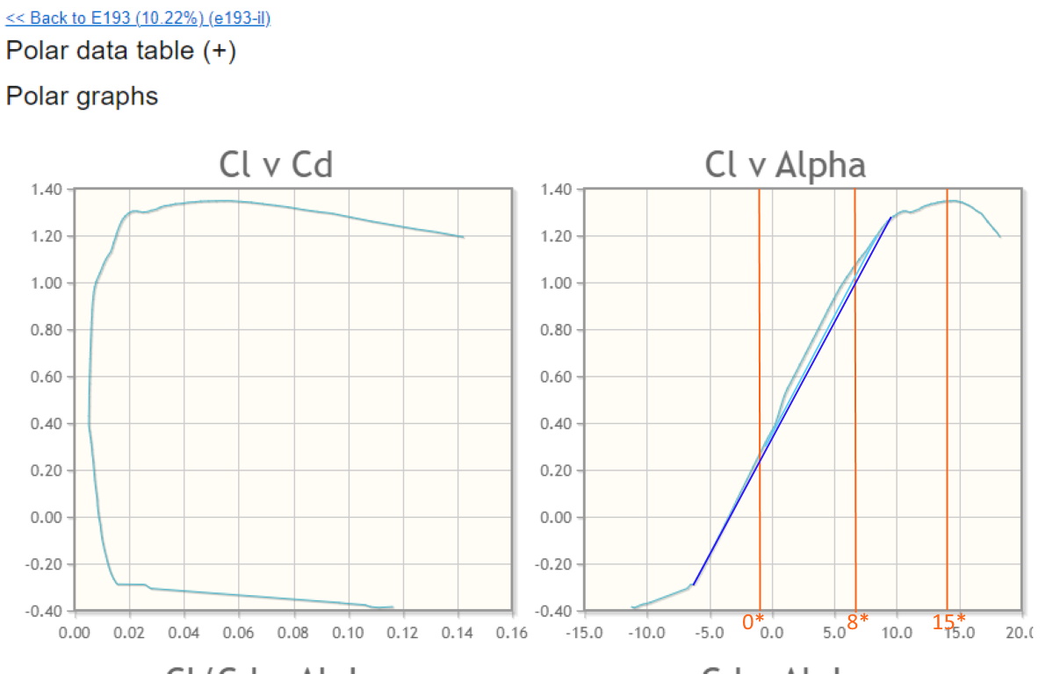1060x674 pixels.
Task: Click the 0.16 x-axis label on Cl v Cd
Action: click(511, 633)
